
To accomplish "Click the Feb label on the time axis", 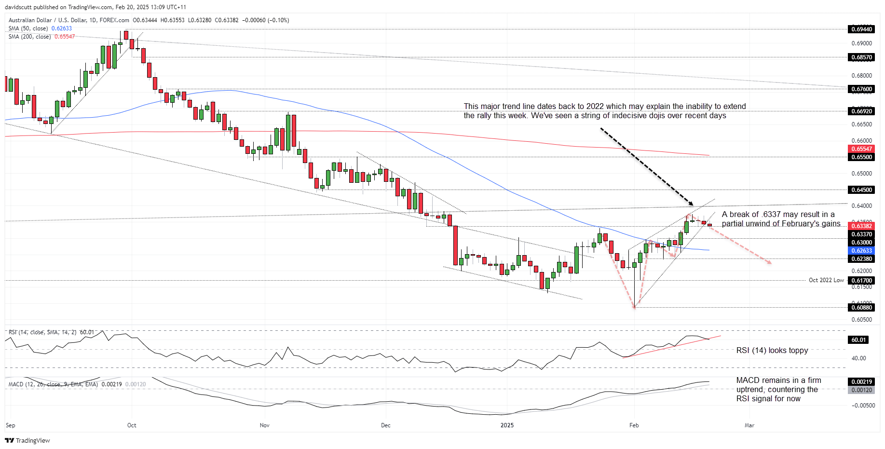I will click(x=634, y=425).
